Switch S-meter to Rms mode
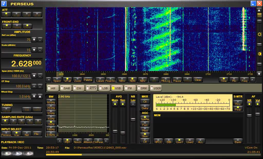263x159 pixels. pyautogui.click(x=238, y=103)
